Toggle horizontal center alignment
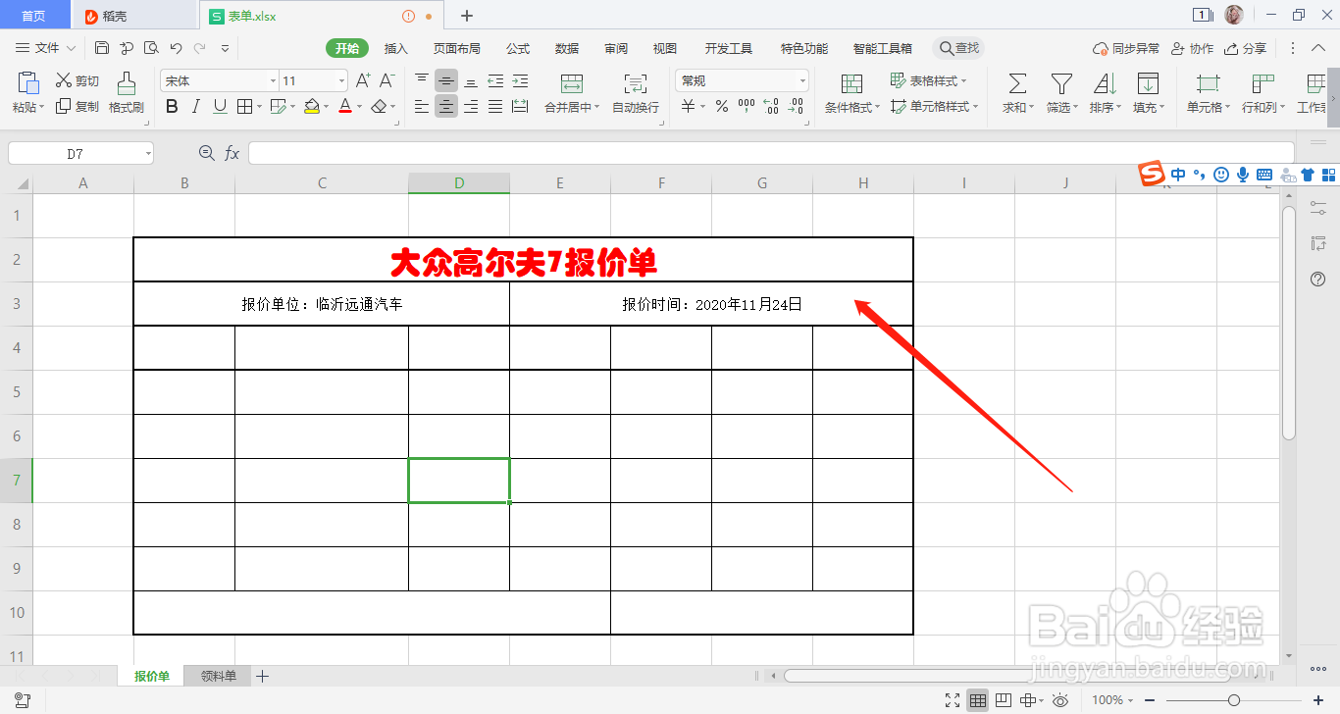 (x=446, y=106)
